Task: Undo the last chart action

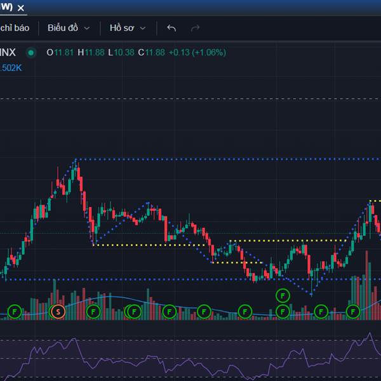Action: click(x=171, y=28)
